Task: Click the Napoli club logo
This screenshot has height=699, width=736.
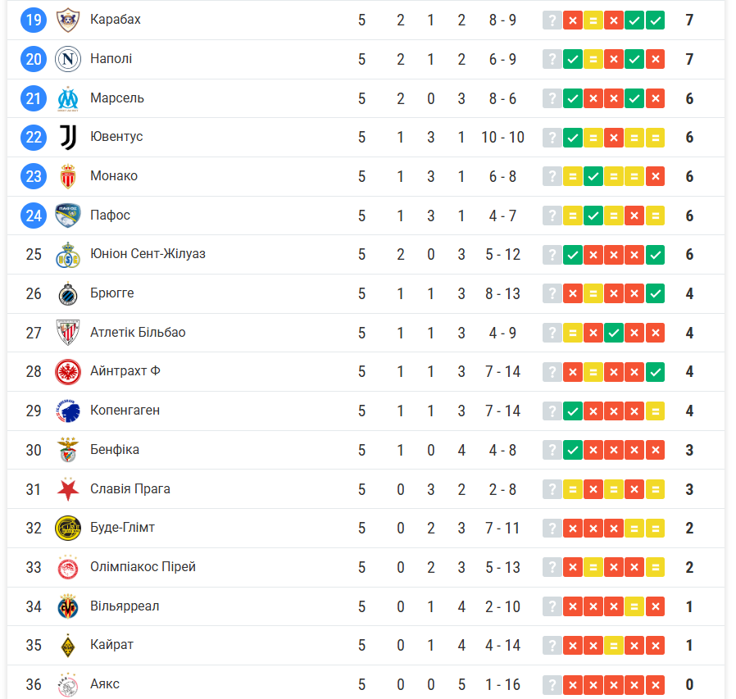Action: click(x=67, y=59)
